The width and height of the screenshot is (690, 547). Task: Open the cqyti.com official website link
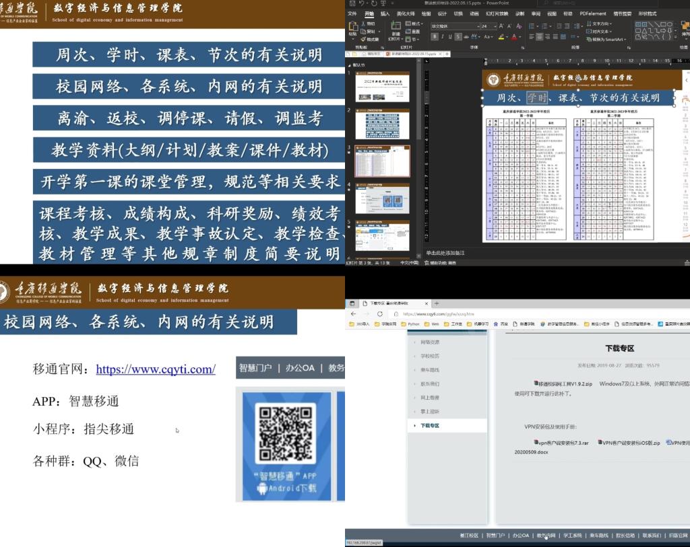coord(156,369)
